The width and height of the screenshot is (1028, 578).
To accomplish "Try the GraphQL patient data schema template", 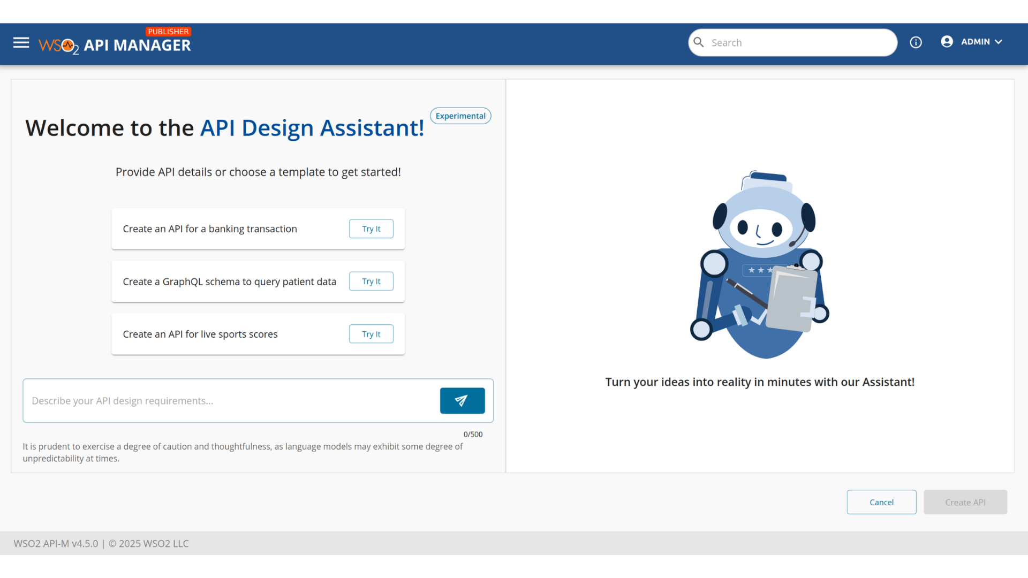I will pos(371,281).
